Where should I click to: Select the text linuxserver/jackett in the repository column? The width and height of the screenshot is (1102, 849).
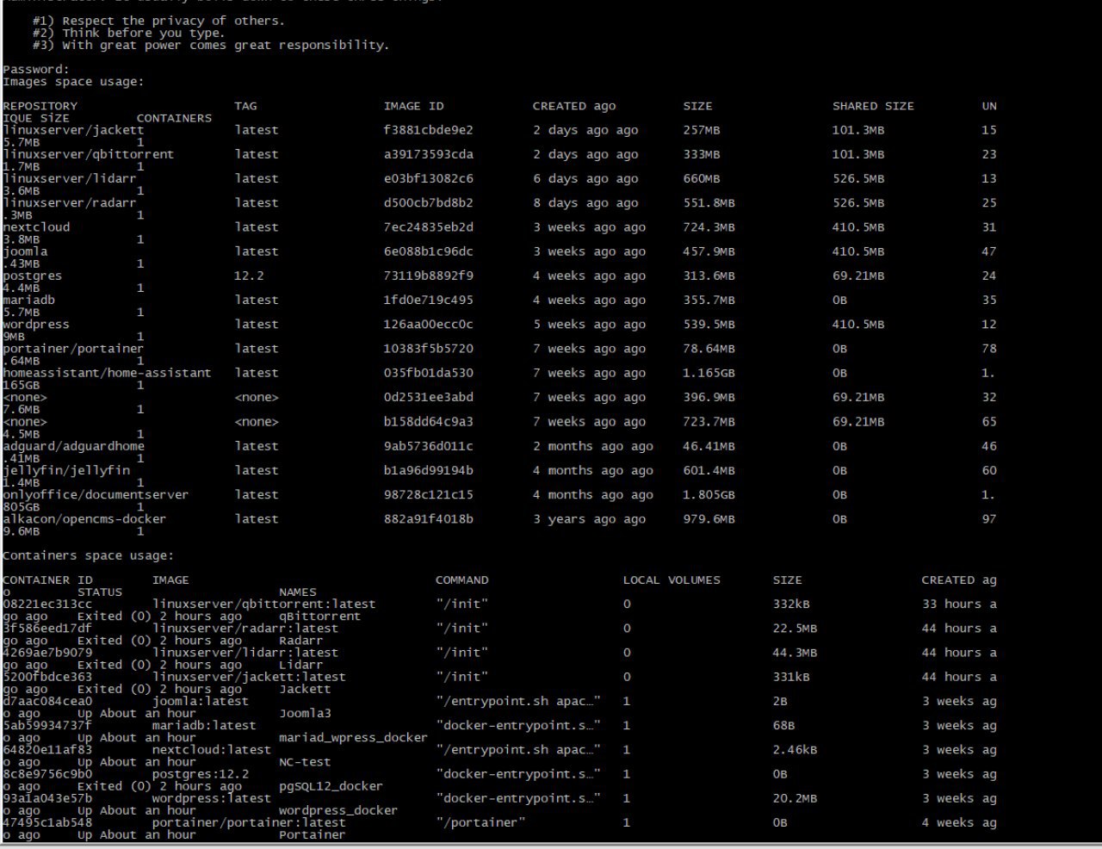73,130
